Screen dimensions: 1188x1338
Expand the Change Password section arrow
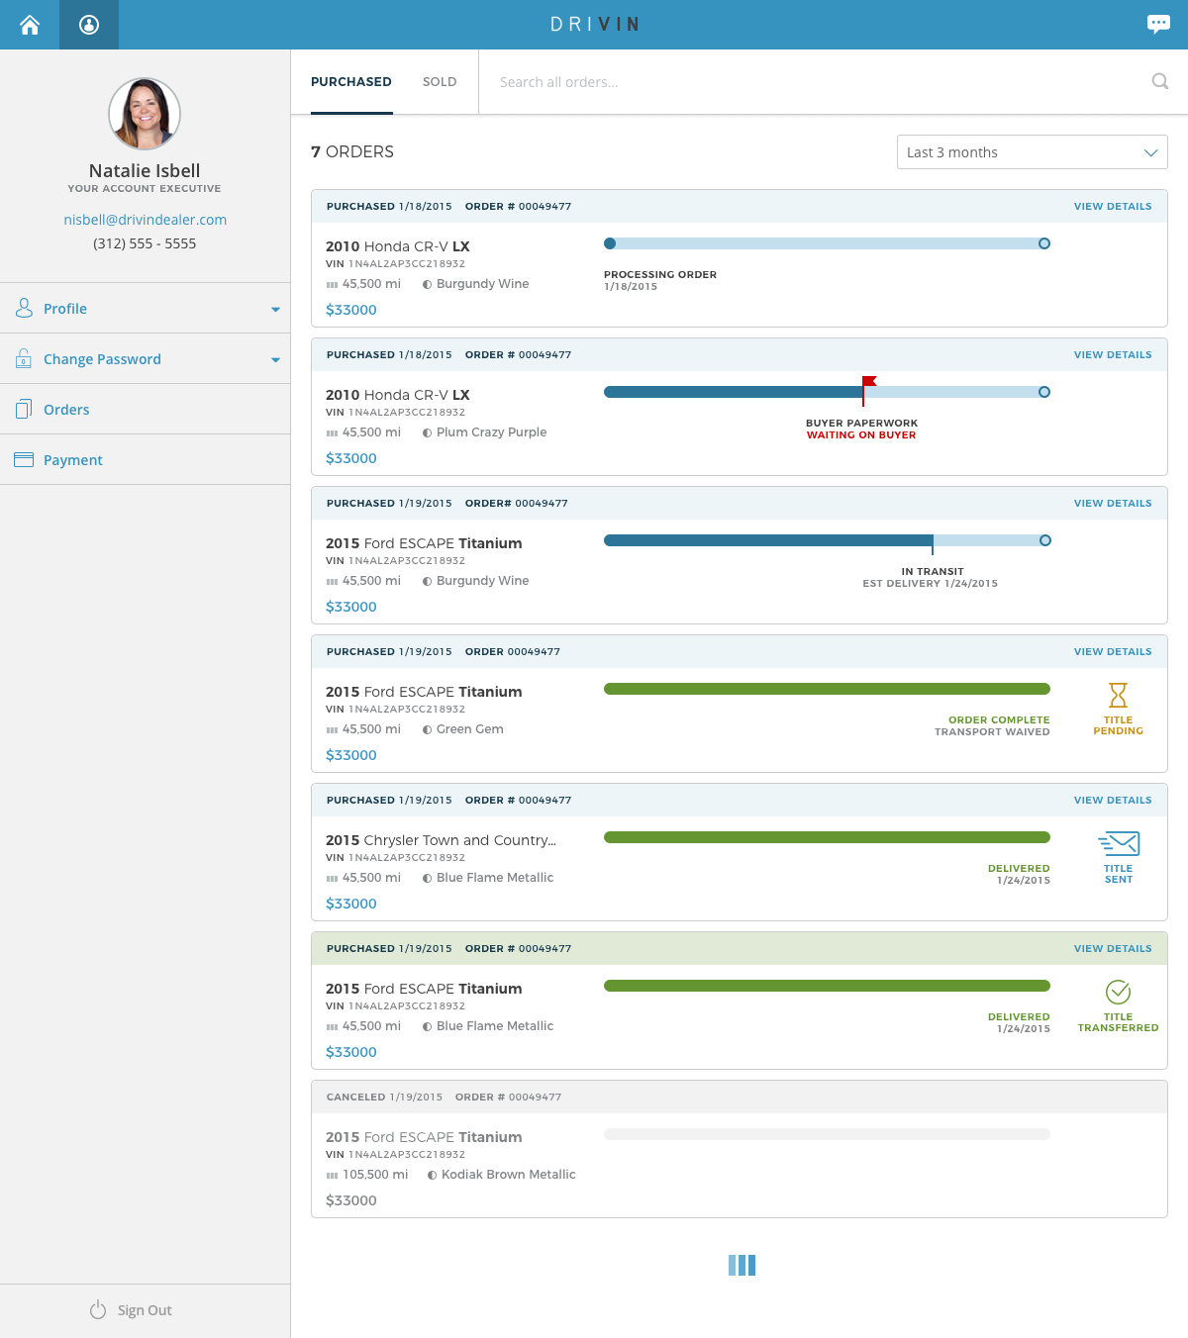(x=275, y=360)
